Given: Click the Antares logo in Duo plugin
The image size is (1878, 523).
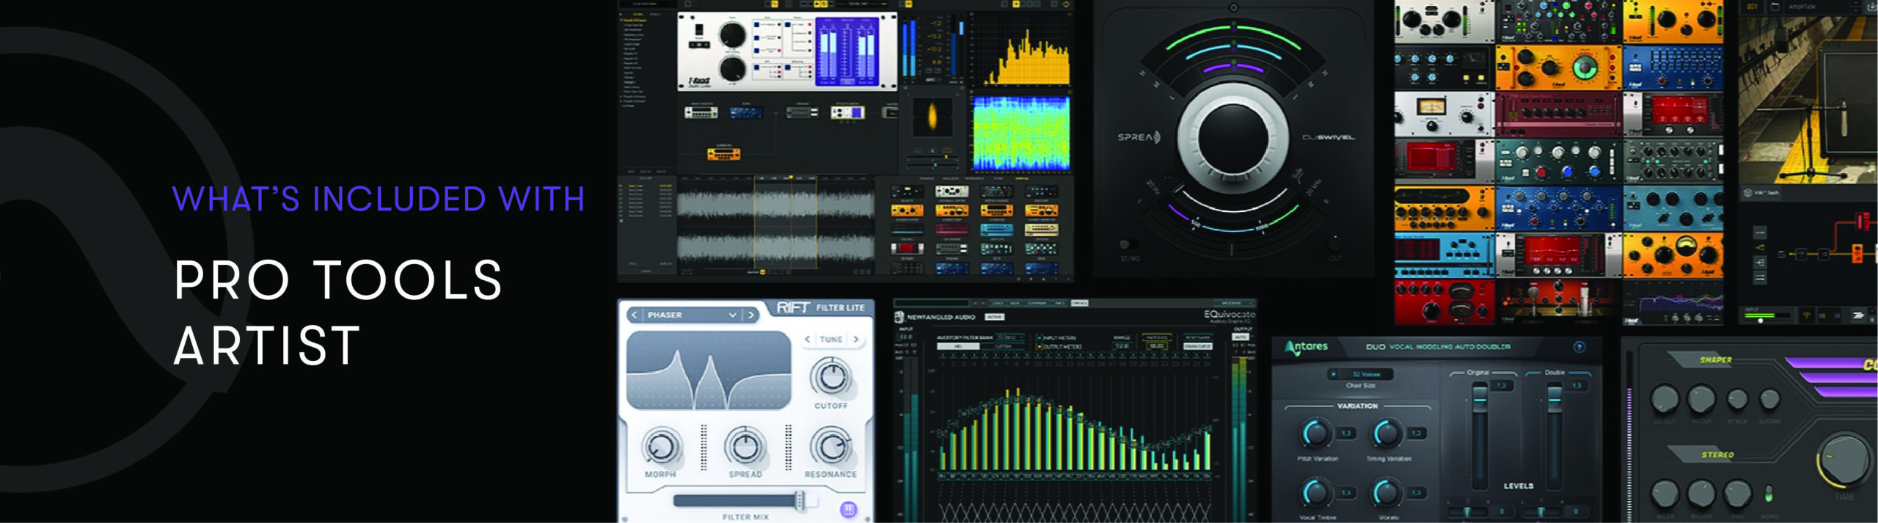Looking at the screenshot, I should [x=1306, y=347].
